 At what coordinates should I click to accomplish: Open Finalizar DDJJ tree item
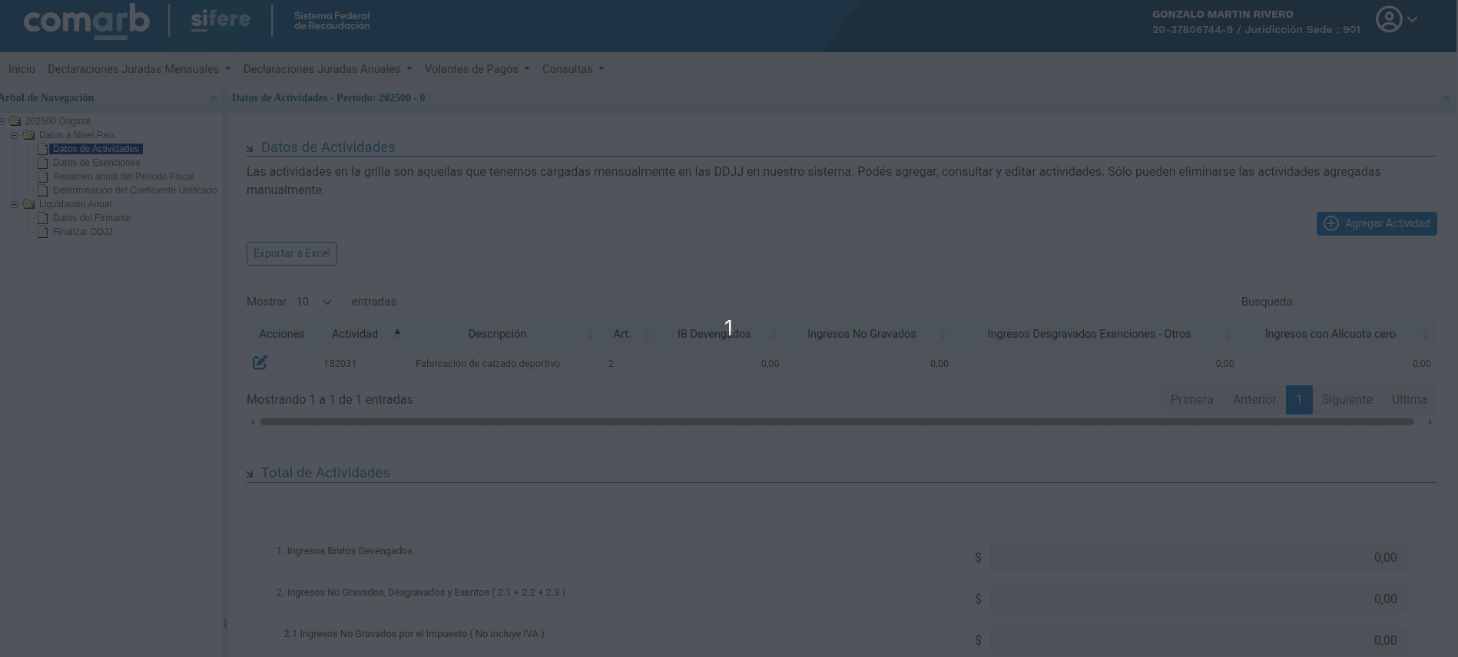(x=83, y=232)
